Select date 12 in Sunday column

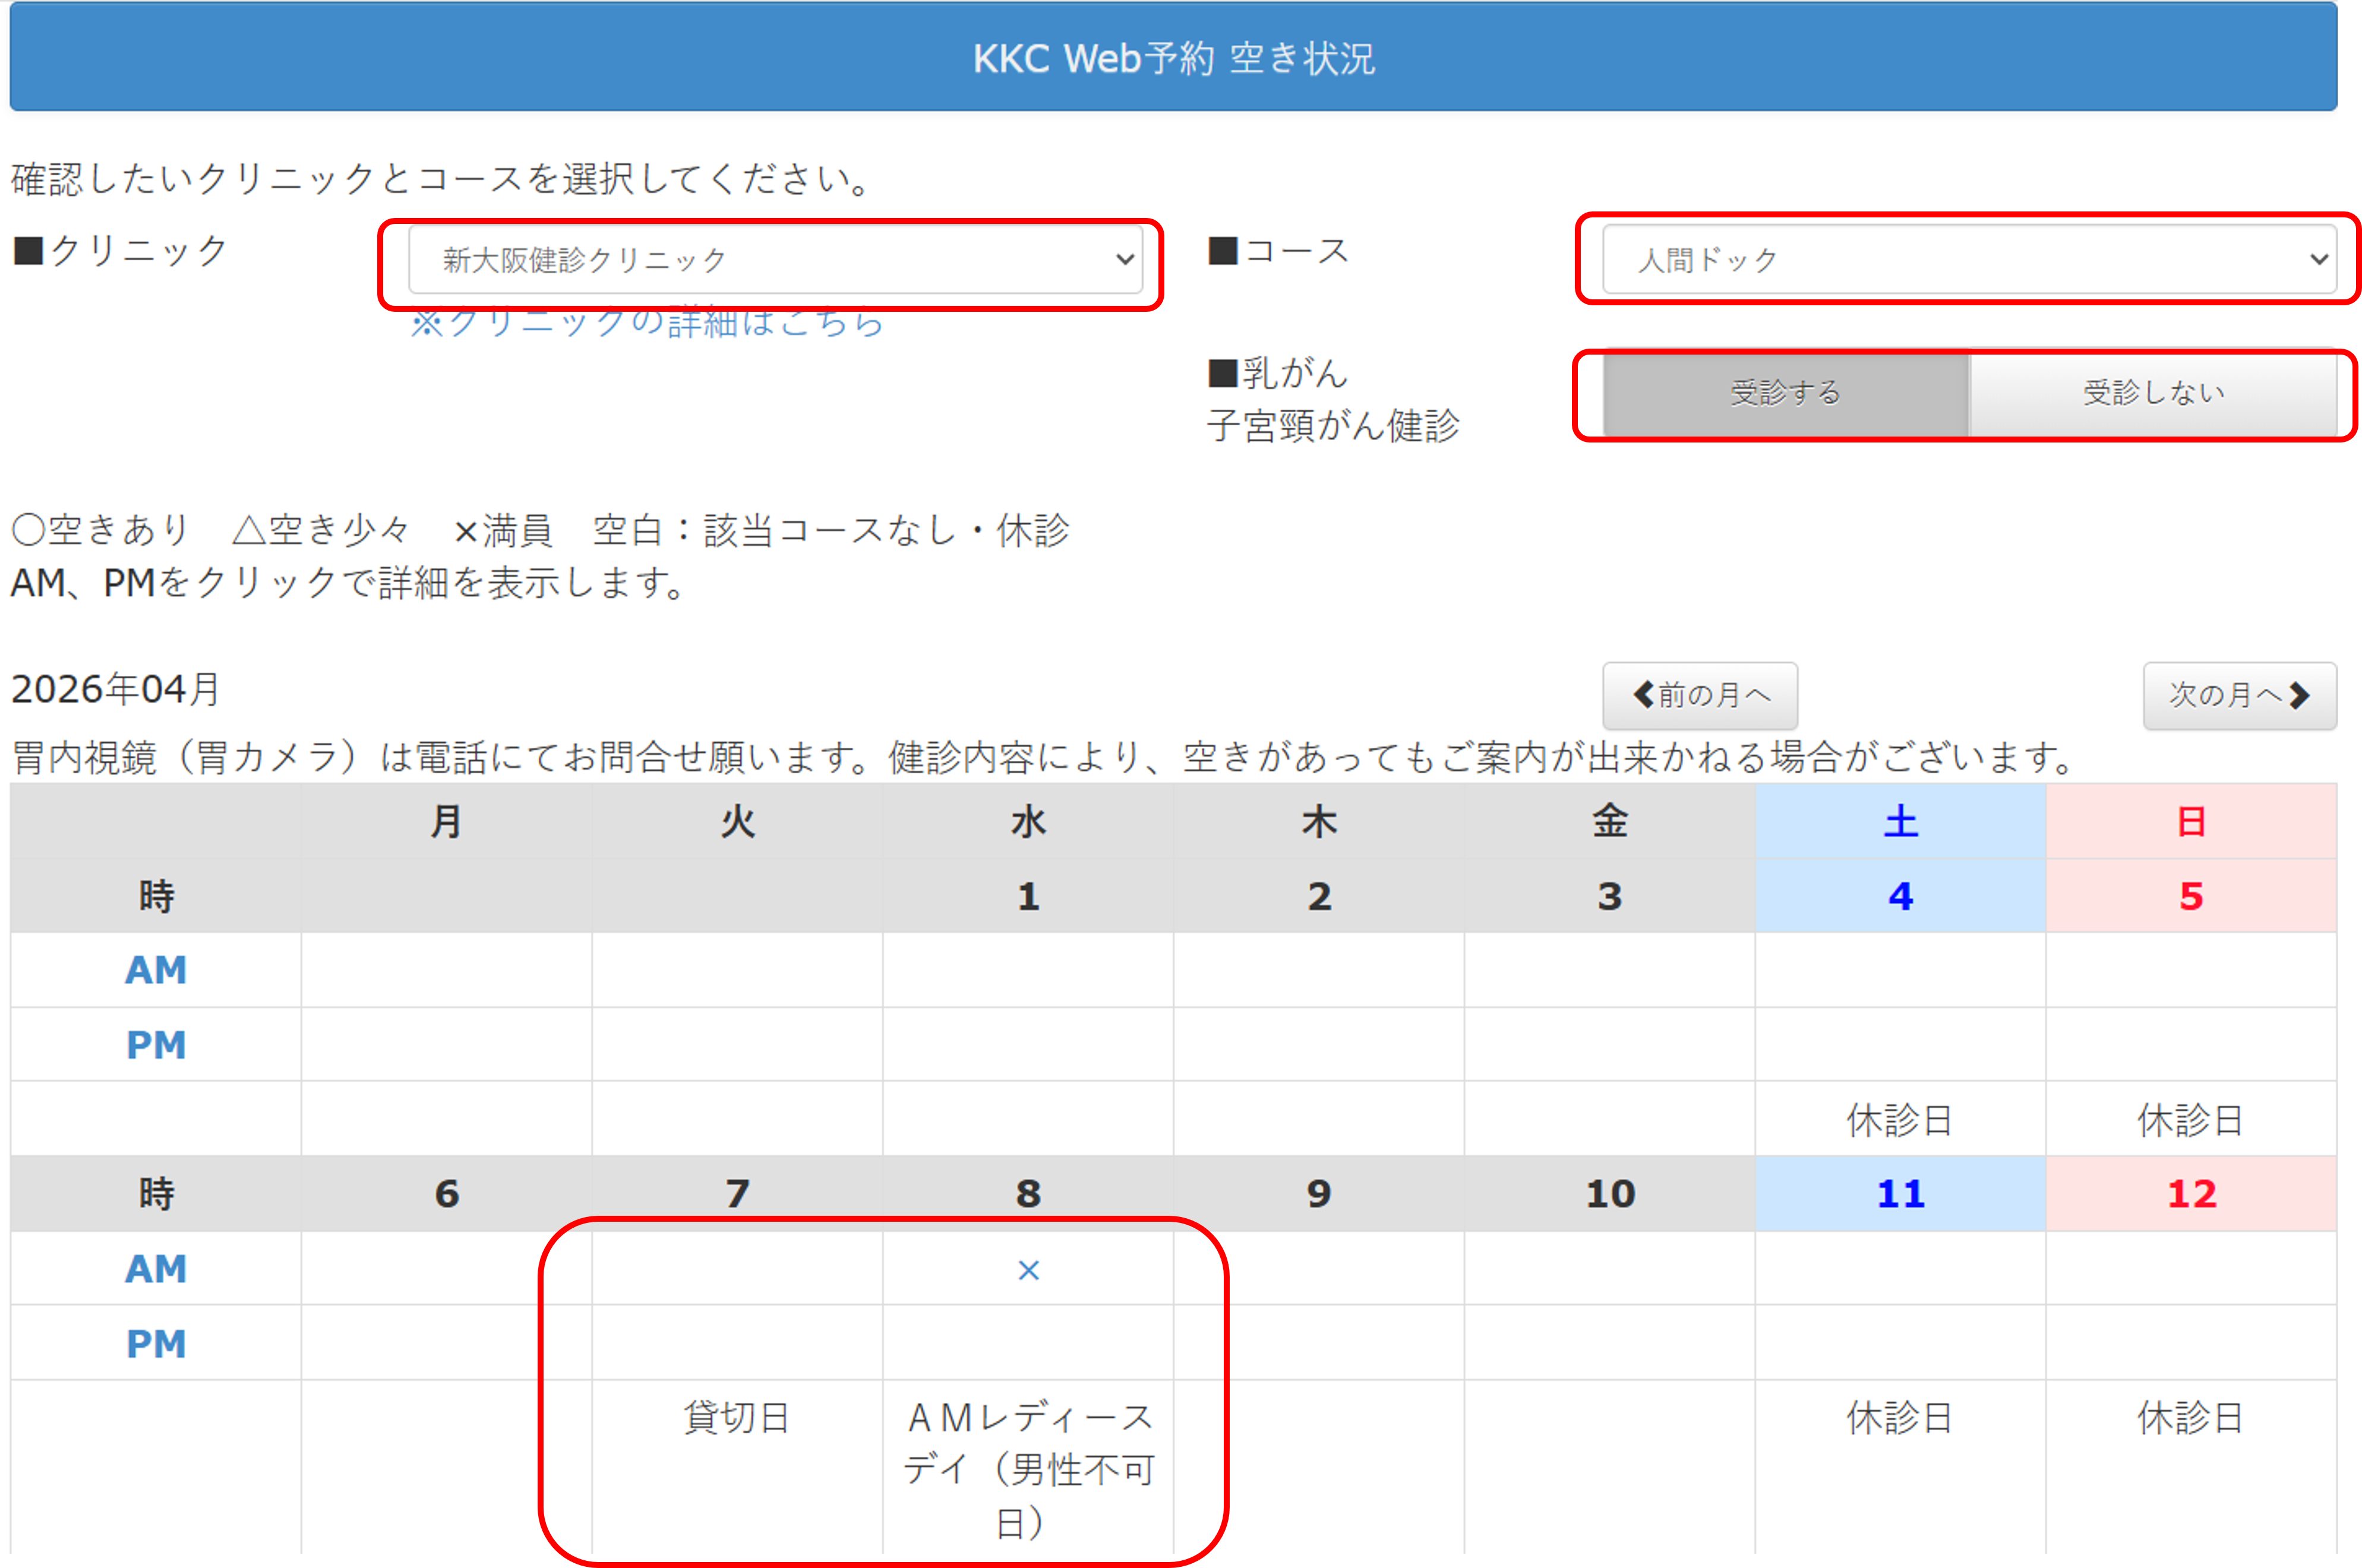tap(2191, 1194)
